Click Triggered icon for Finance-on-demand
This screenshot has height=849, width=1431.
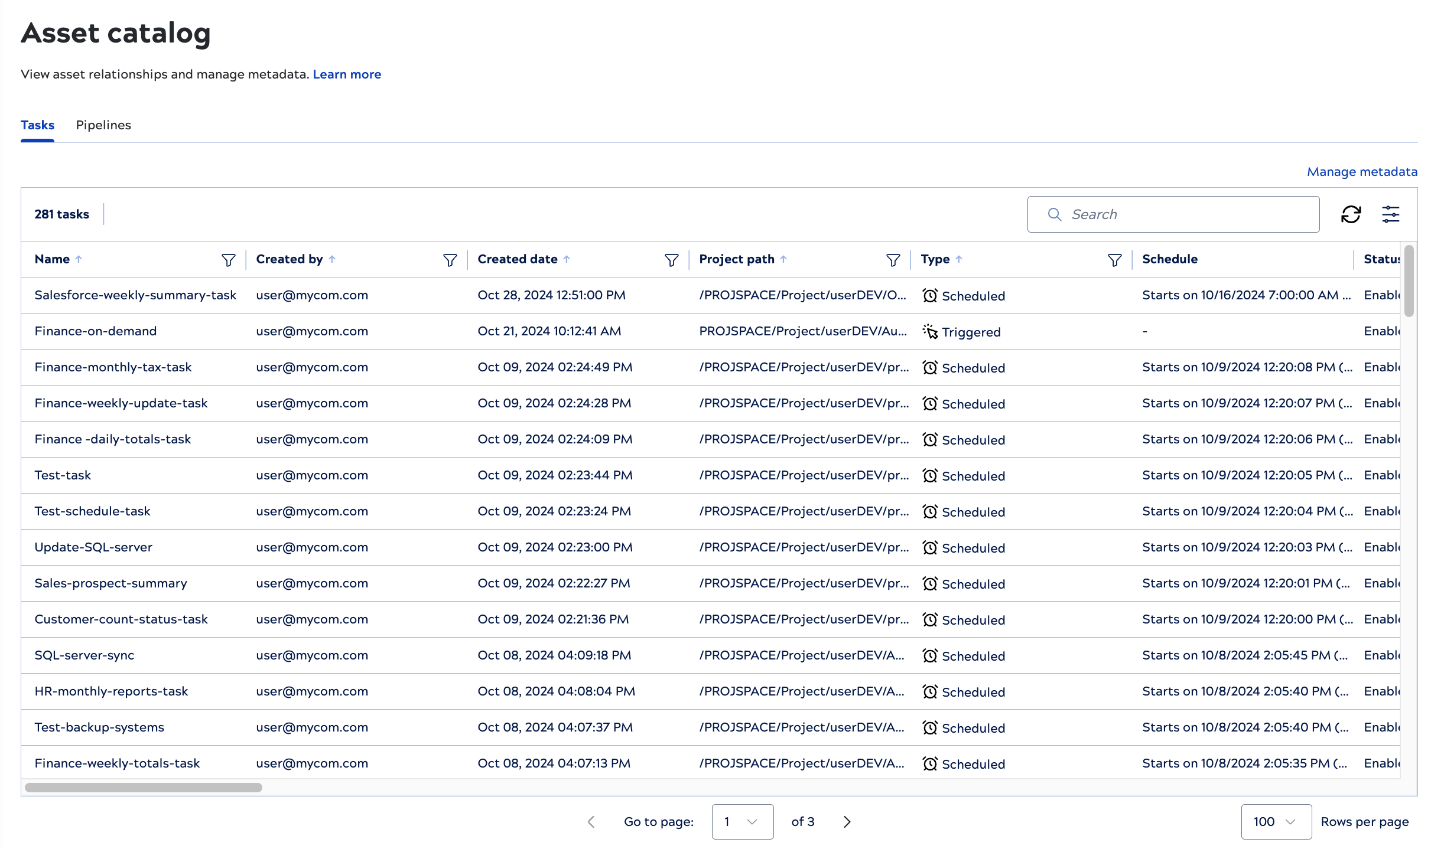930,332
